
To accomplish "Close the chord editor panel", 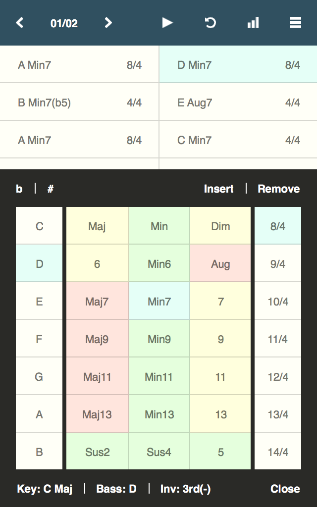I will (285, 489).
